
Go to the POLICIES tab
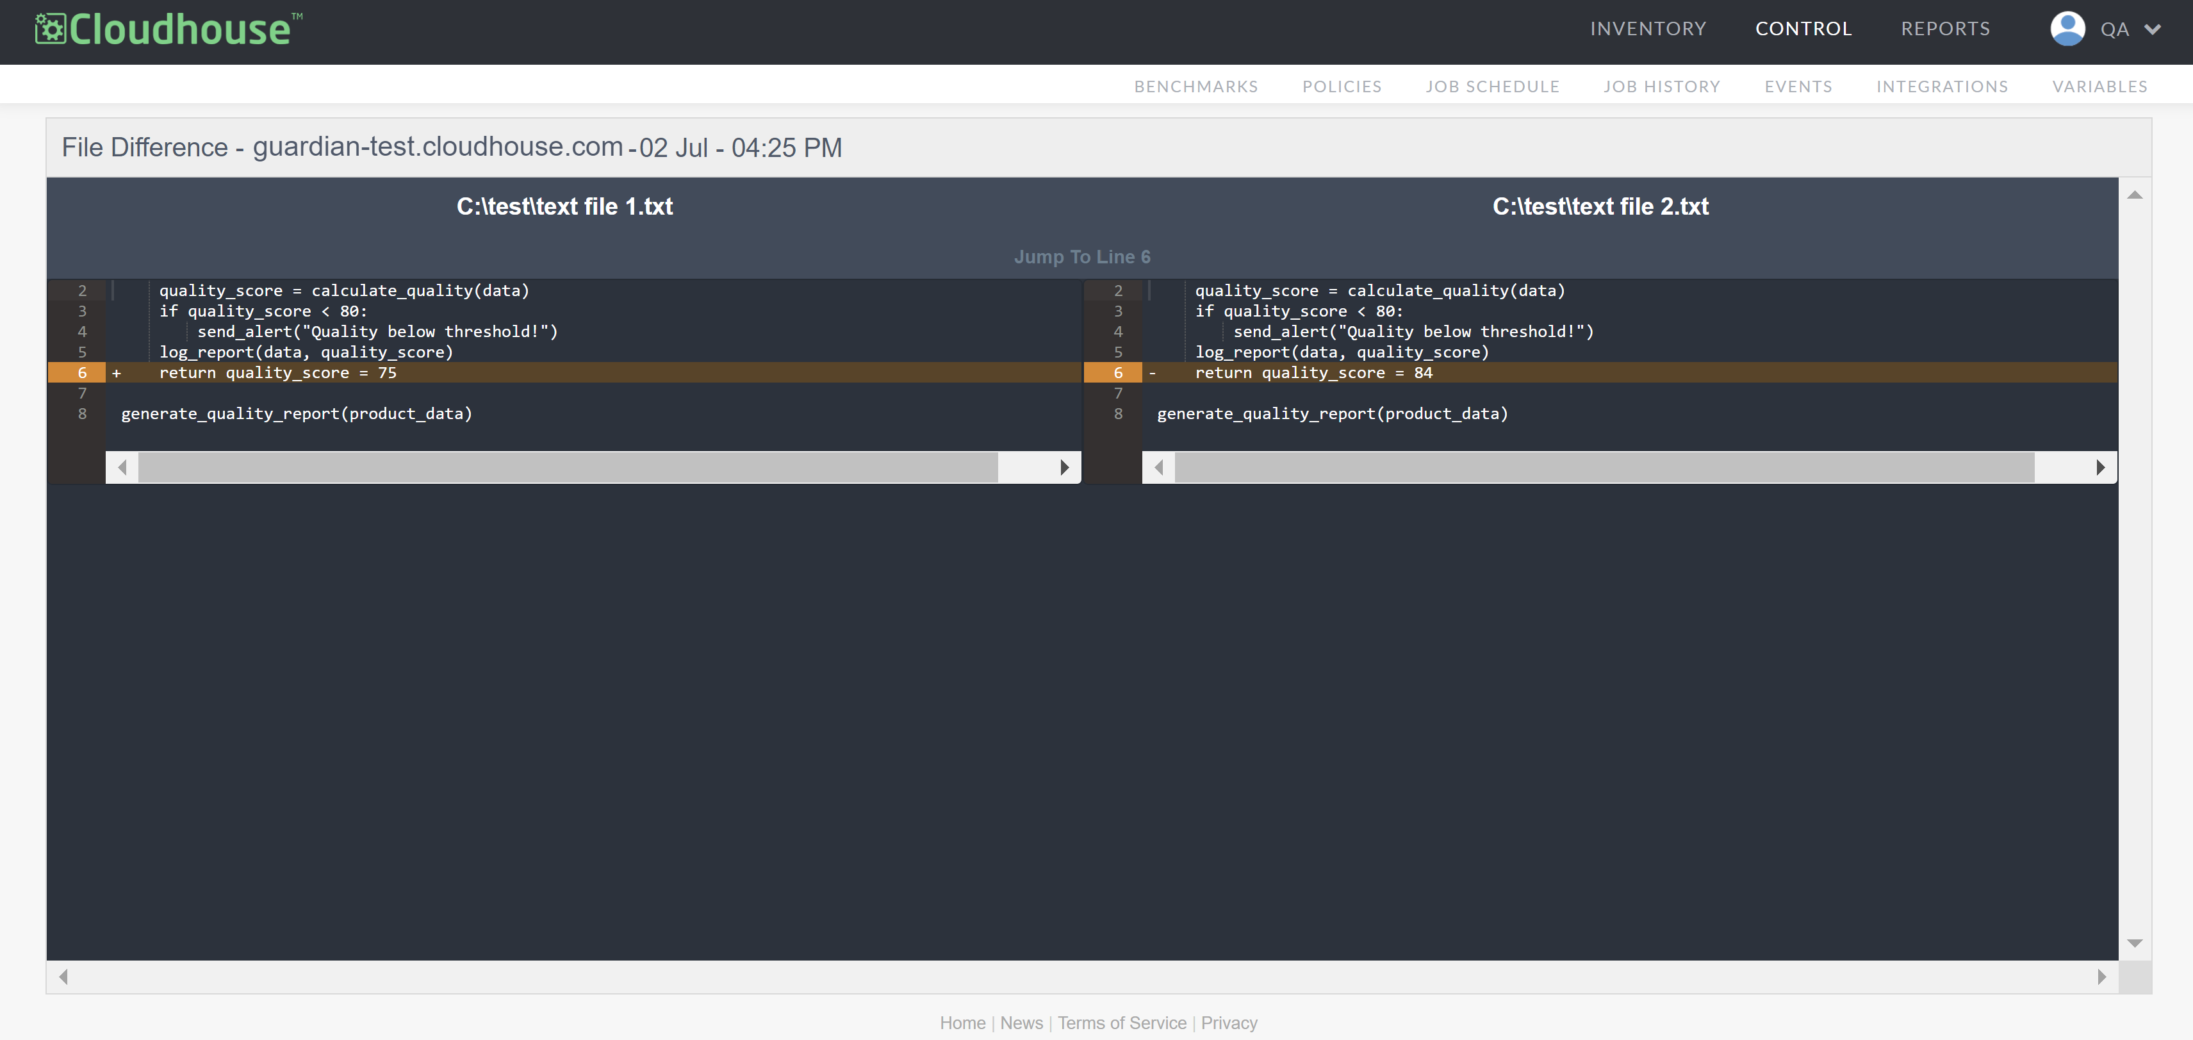tap(1342, 86)
